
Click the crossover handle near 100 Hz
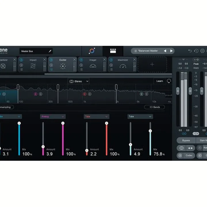(18, 87)
